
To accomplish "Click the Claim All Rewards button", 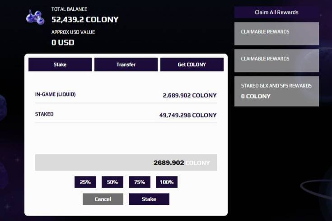I will (x=276, y=12).
